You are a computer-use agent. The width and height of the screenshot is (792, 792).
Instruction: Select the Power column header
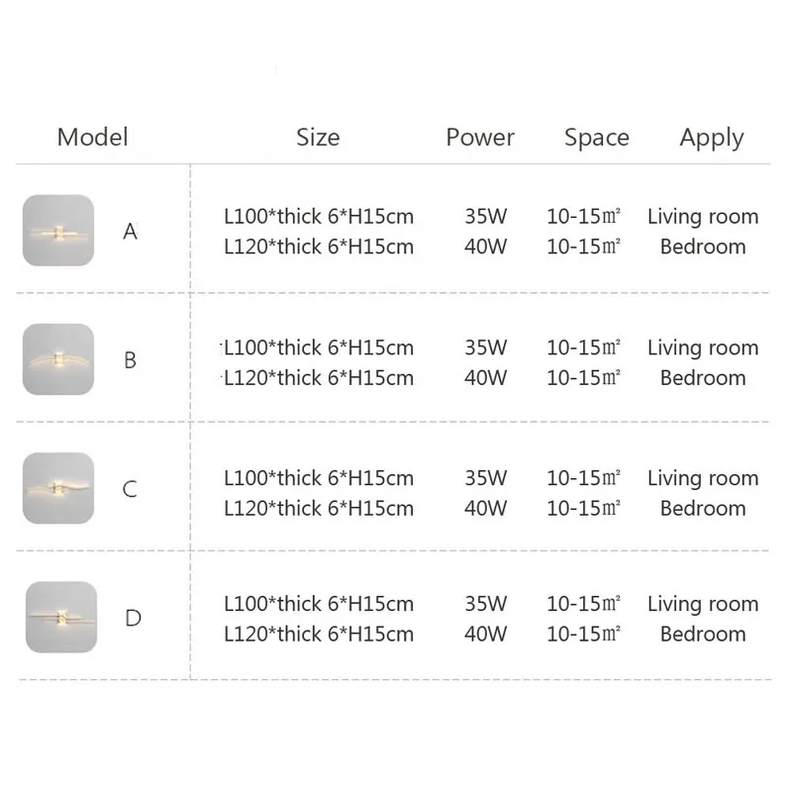coord(480,138)
